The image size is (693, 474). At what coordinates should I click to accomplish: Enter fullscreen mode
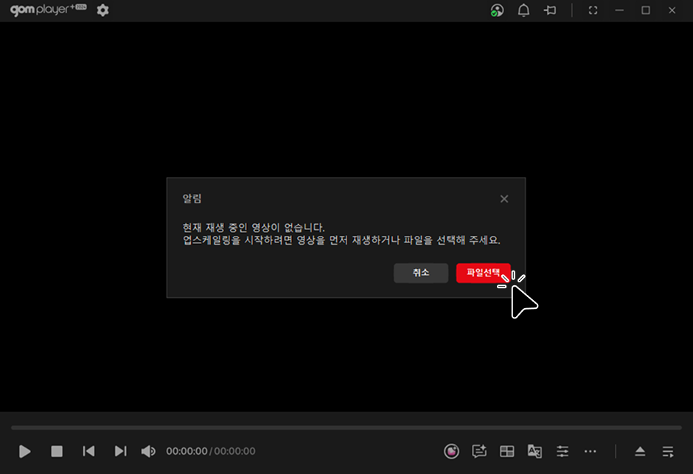click(x=593, y=10)
